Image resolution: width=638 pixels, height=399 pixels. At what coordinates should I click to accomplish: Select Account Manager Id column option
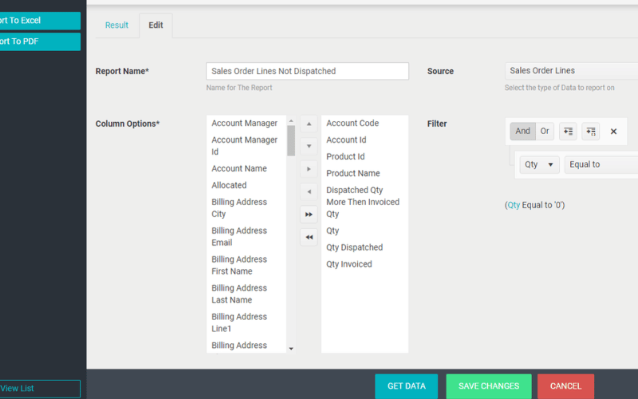tap(245, 146)
